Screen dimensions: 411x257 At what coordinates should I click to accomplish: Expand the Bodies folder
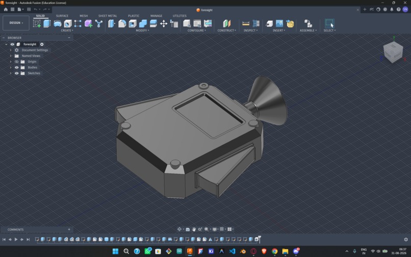pyautogui.click(x=11, y=67)
